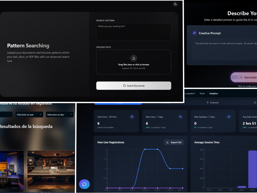Click the New Speakers add-user icon
The image size is (257, 193).
tap(229, 117)
